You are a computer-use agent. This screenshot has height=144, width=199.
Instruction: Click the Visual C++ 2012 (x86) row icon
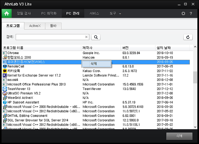coord(5,111)
